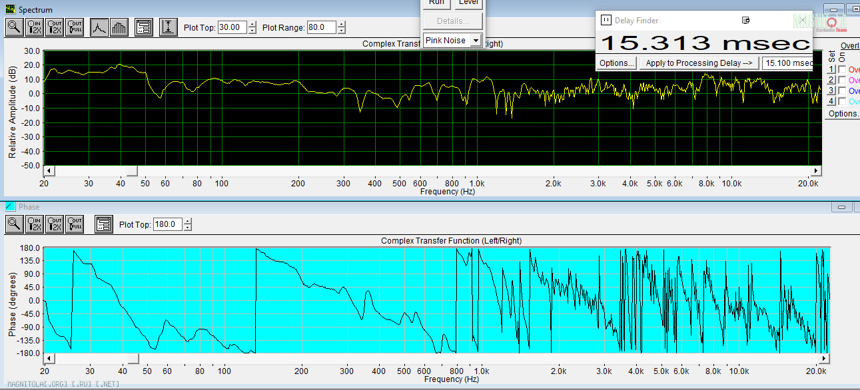Click the Phase window title icon

click(10, 207)
